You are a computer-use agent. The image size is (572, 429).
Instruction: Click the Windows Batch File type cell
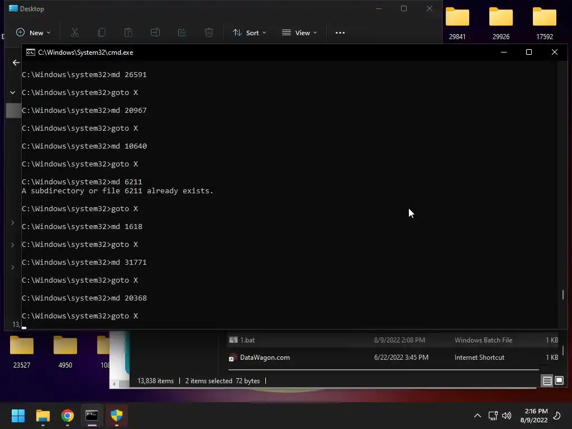pyautogui.click(x=483, y=340)
